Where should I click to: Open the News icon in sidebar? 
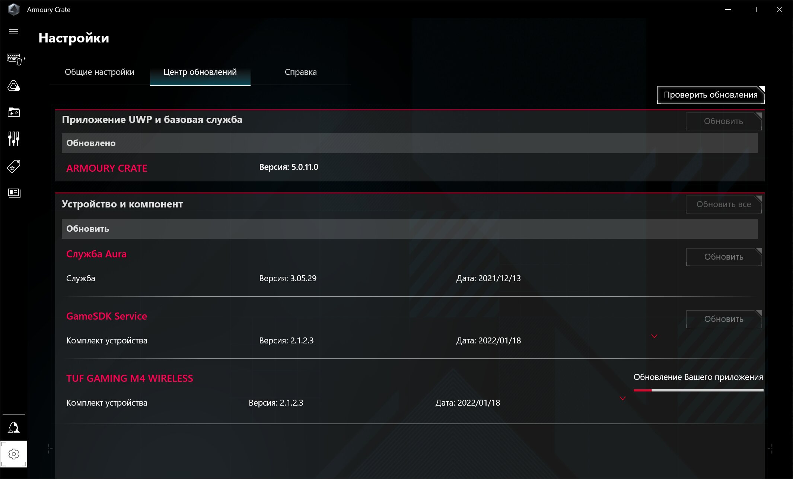[x=14, y=193]
